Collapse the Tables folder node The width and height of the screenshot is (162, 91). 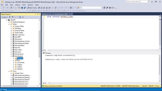pyautogui.click(x=9, y=24)
